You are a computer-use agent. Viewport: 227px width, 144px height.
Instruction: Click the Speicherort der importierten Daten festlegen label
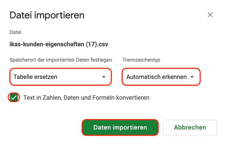(61, 60)
